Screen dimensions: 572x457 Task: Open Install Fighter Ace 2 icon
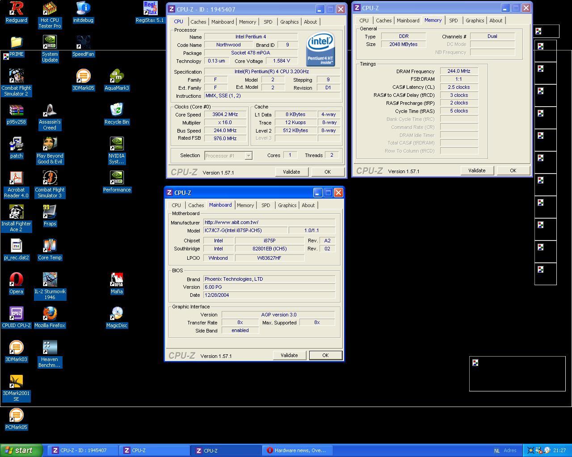click(17, 219)
